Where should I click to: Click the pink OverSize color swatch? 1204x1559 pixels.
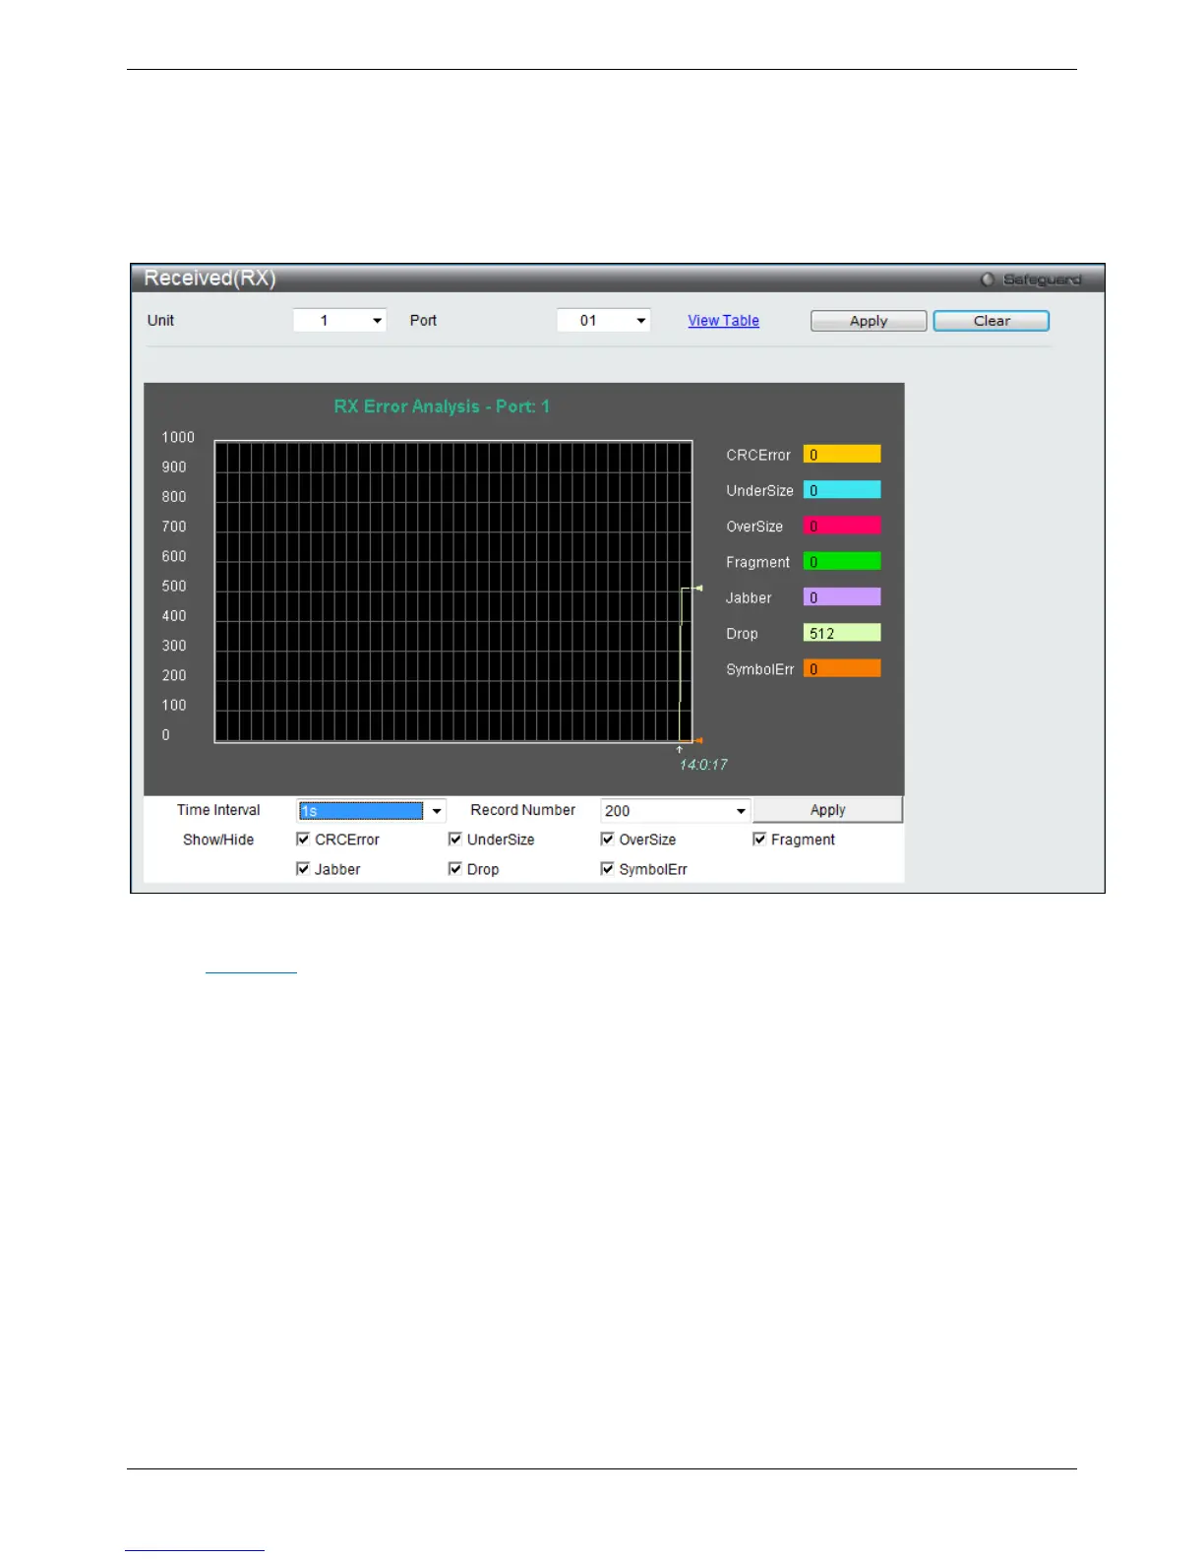click(842, 527)
